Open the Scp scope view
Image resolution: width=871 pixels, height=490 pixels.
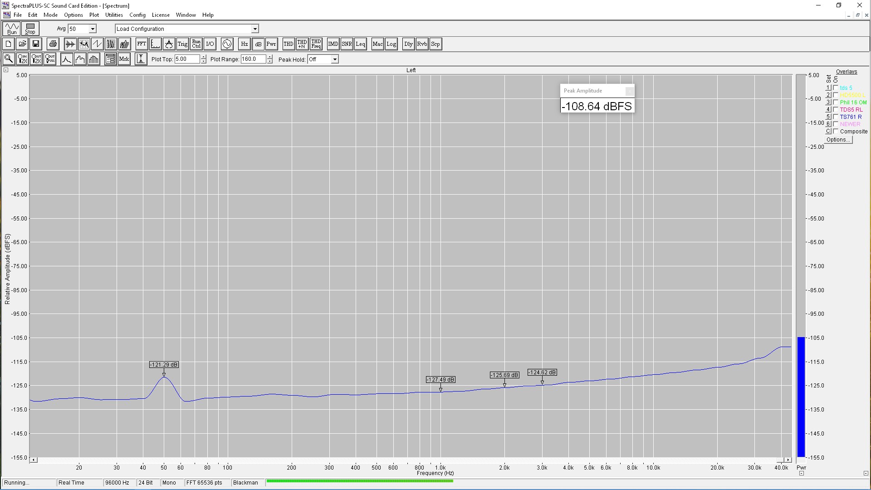pos(435,44)
